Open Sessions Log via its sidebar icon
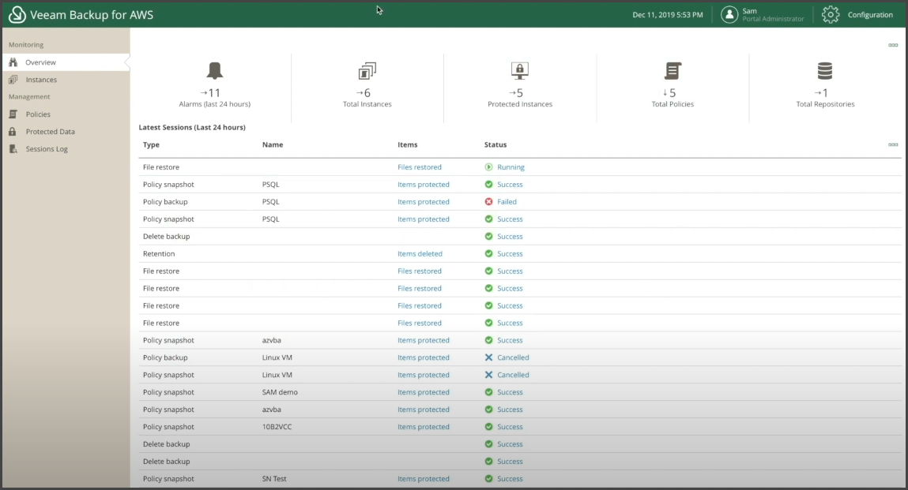Image resolution: width=908 pixels, height=490 pixels. [x=14, y=148]
